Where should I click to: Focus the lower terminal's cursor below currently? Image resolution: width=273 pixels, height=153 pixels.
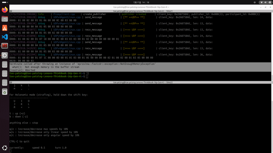click(10, 151)
